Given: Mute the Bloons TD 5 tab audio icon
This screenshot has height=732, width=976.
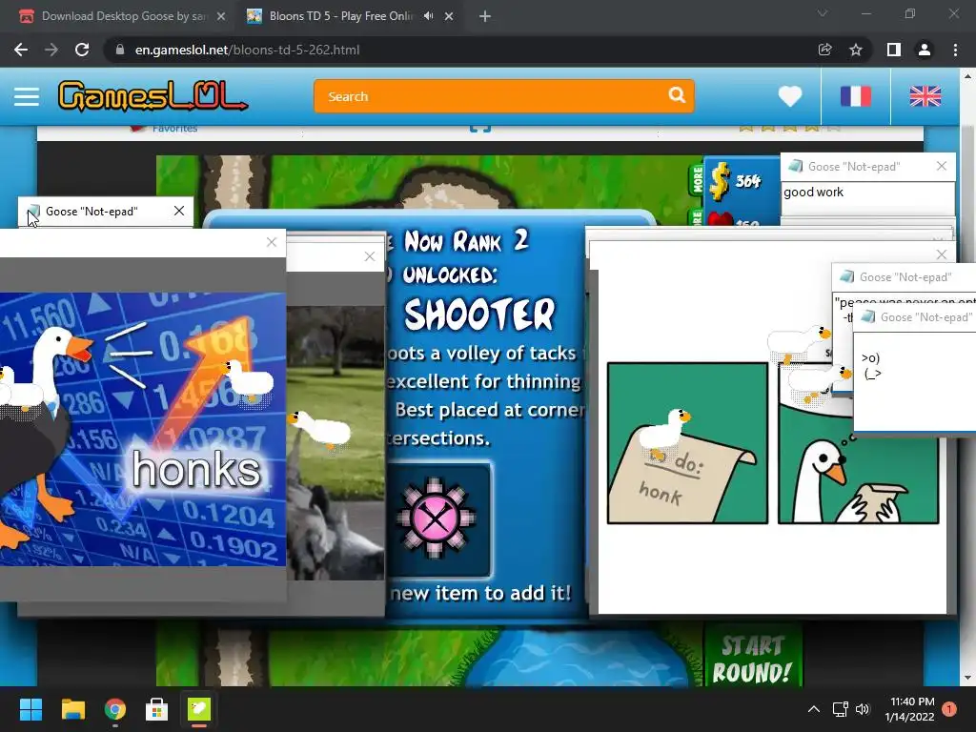Looking at the screenshot, I should 428,16.
